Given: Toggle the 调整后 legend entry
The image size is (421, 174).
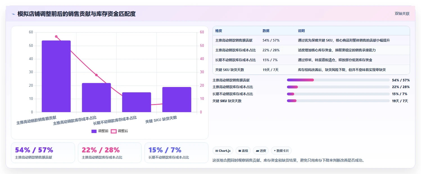Looking at the screenshot, I should pos(119,131).
